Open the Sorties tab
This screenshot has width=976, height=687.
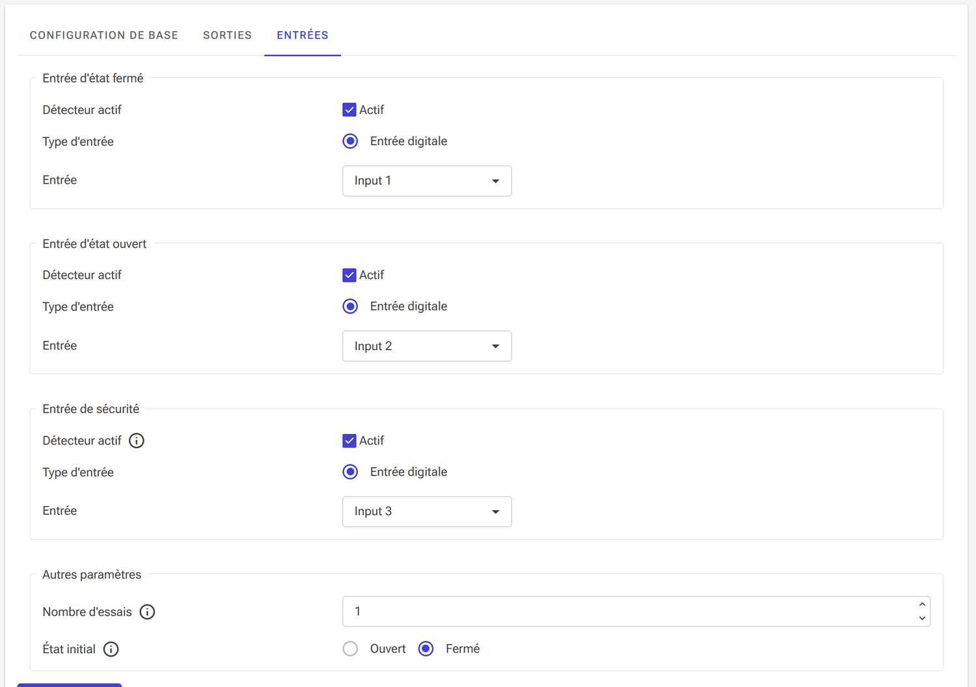227,35
